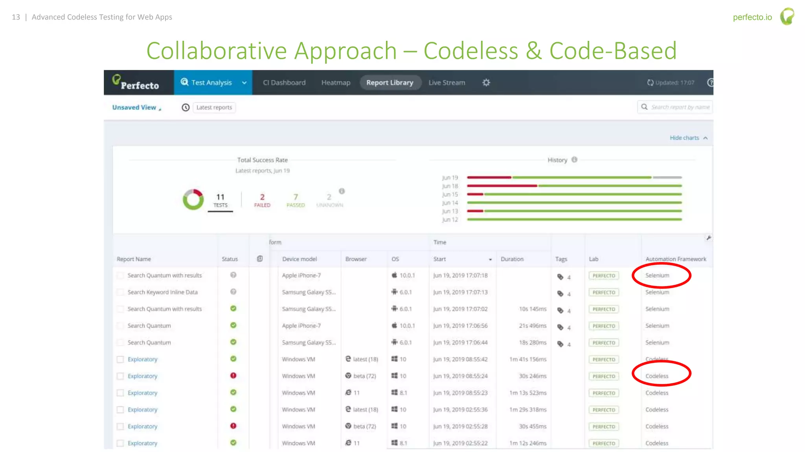Check the Search Quantum row from 17:06:56
The image size is (805, 452).
click(x=120, y=326)
